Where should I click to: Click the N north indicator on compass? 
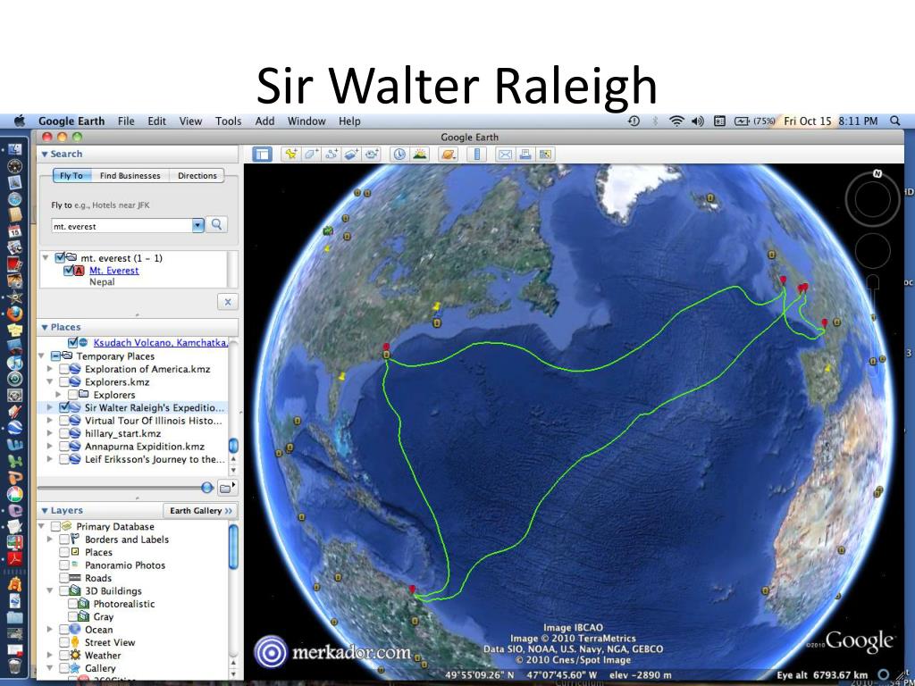click(x=877, y=174)
